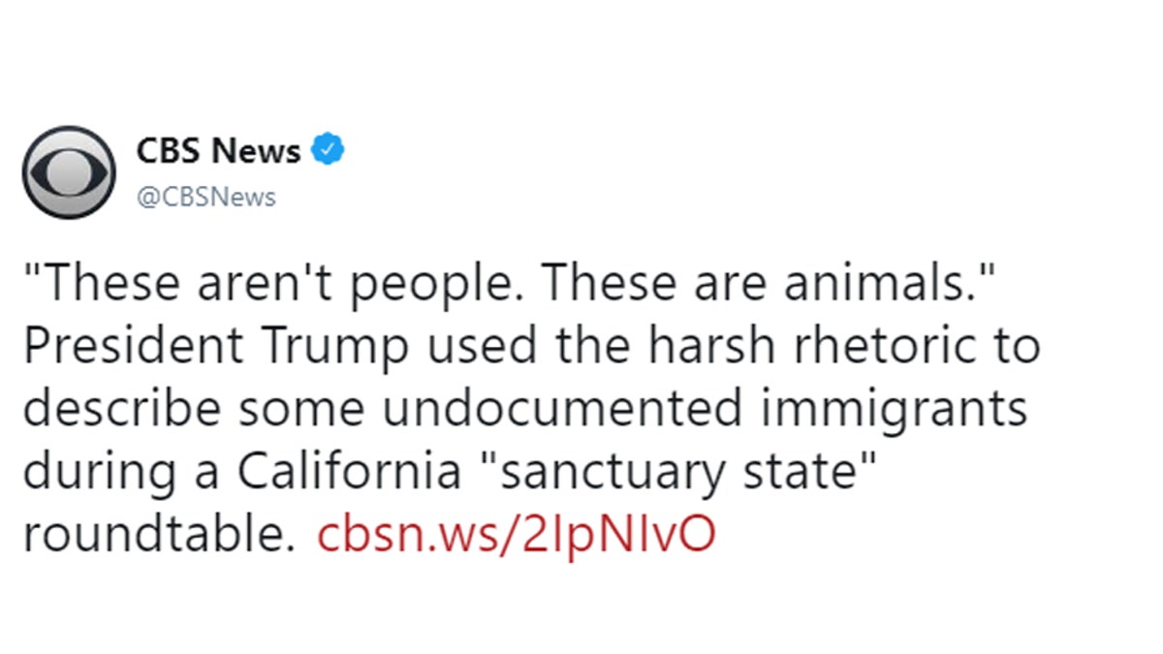Open the CBS News display name
Image resolution: width=1163 pixels, height=654 pixels.
click(218, 151)
